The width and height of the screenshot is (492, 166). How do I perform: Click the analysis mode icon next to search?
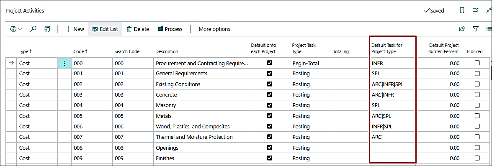[47, 29]
